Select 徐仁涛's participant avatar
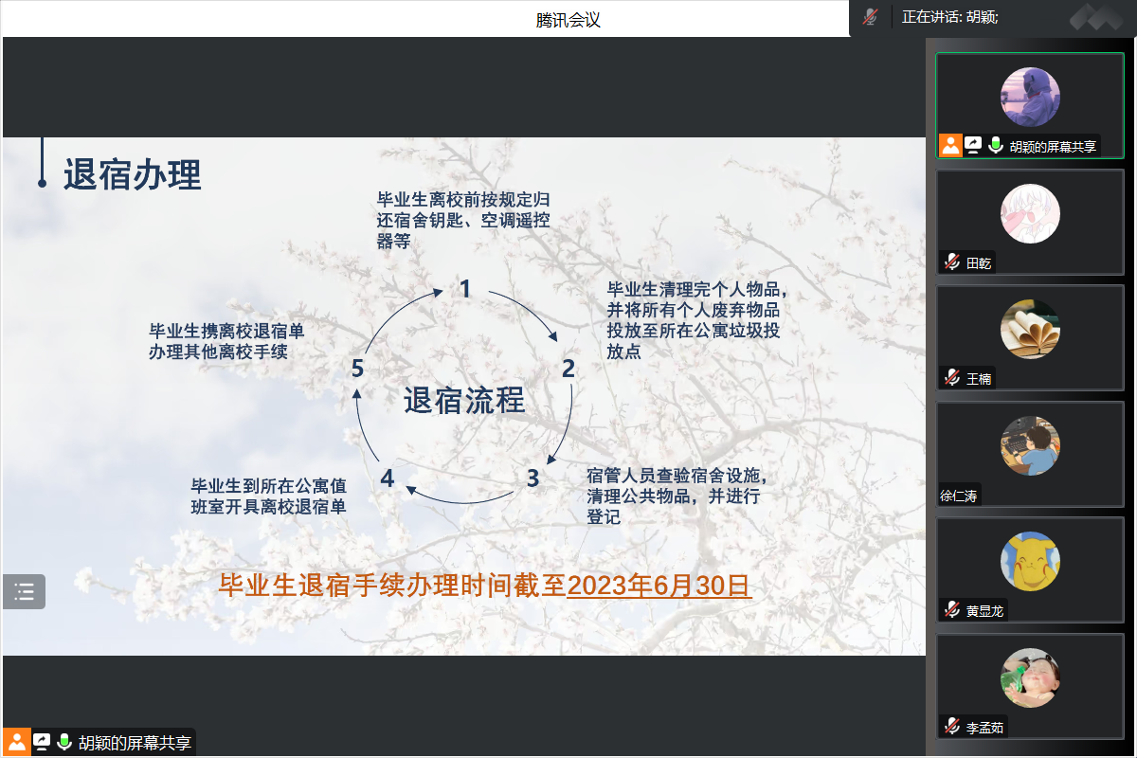Image resolution: width=1137 pixels, height=758 pixels. click(x=1030, y=445)
